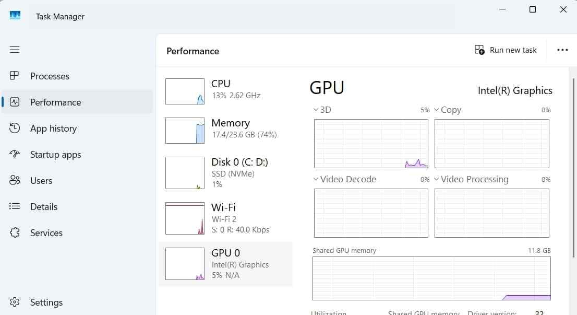Open the hamburger navigation menu

point(15,50)
